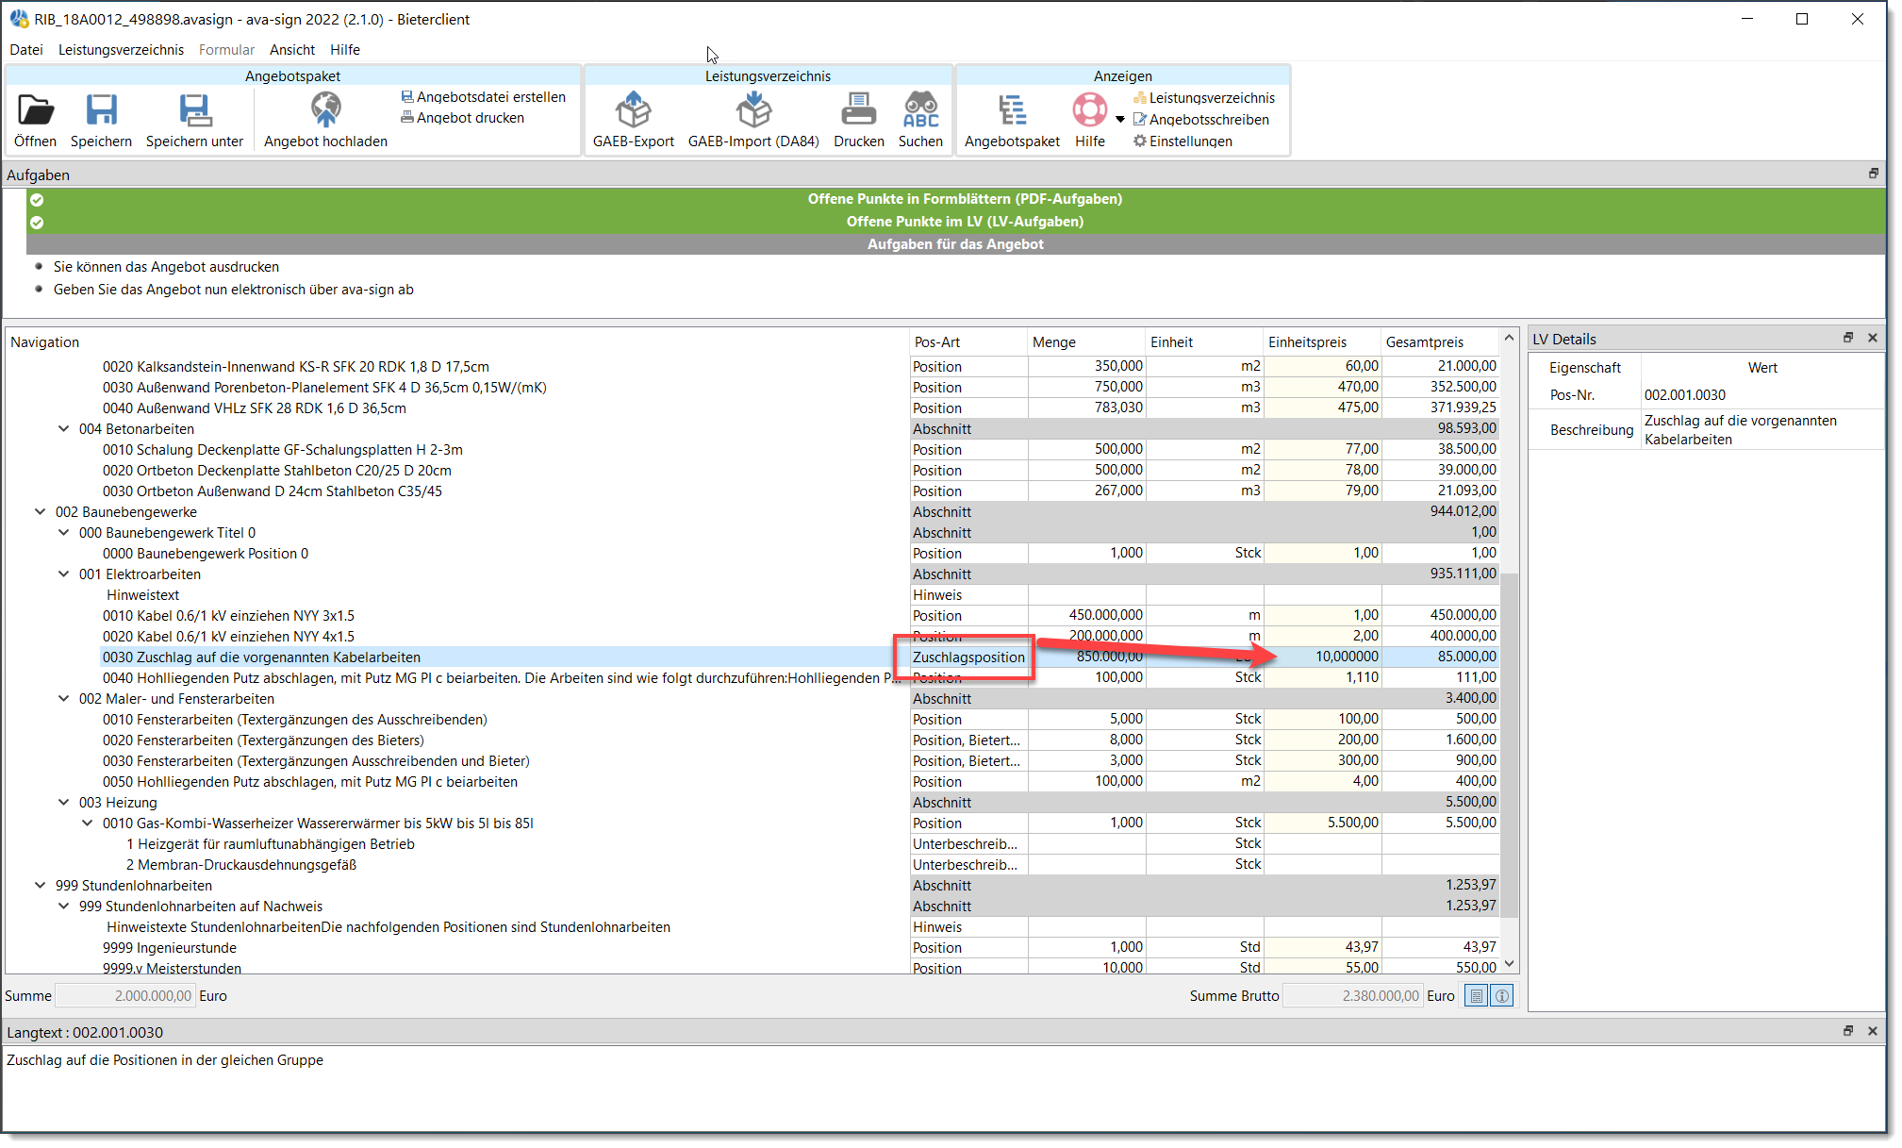1902x1148 pixels.
Task: Open an offer file with Öffnen
Action: 35,121
